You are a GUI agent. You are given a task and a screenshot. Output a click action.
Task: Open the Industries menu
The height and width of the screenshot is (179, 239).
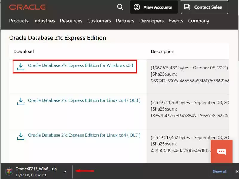44,21
